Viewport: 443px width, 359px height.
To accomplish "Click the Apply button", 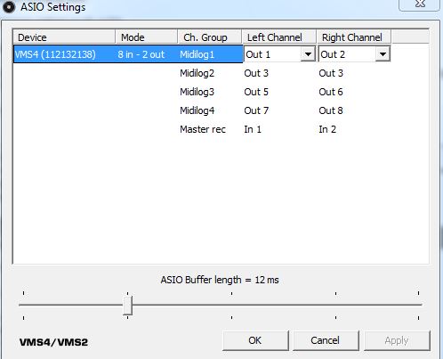I will tap(397, 340).
